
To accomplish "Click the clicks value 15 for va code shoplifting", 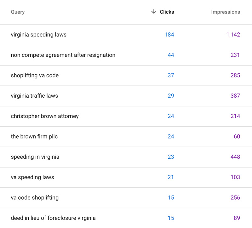I will pyautogui.click(x=171, y=197).
